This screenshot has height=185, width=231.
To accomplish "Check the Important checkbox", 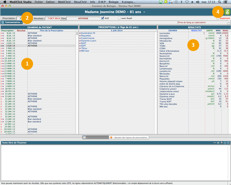I will [x=218, y=18].
